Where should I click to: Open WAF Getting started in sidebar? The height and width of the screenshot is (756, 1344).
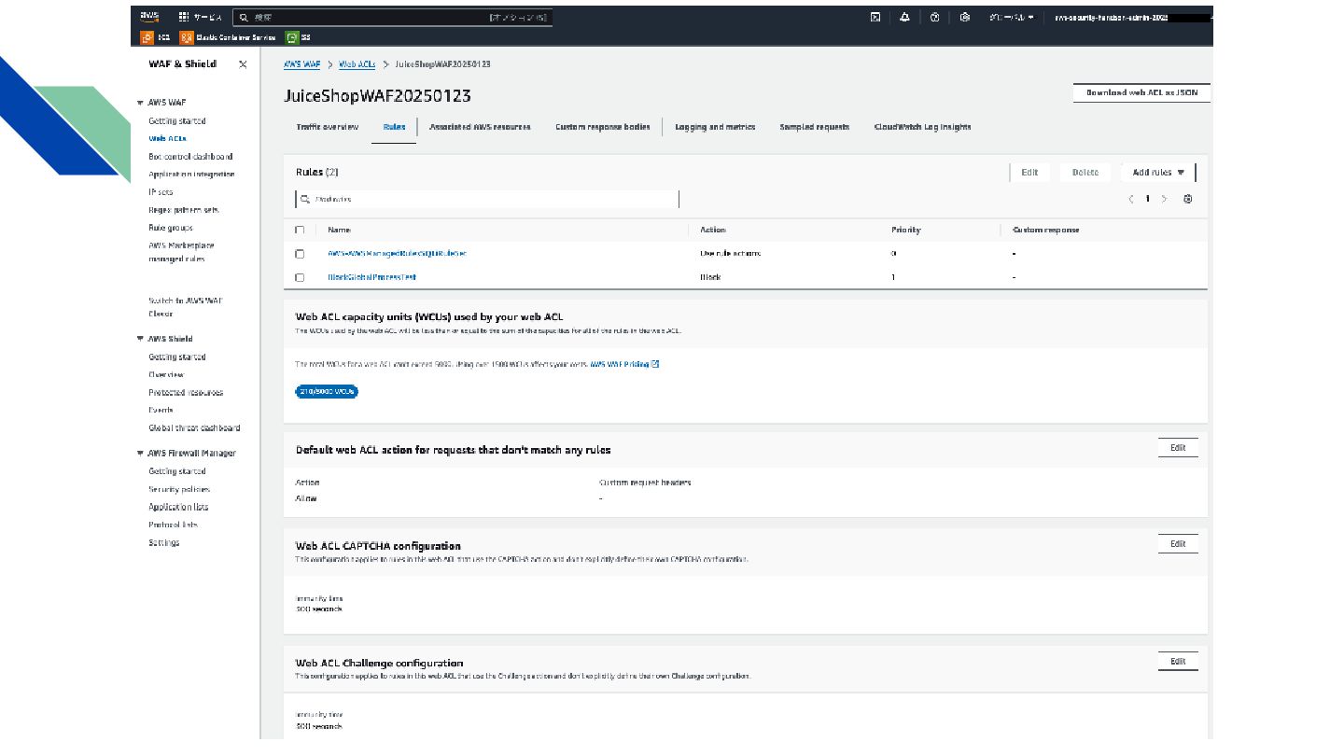coord(177,121)
